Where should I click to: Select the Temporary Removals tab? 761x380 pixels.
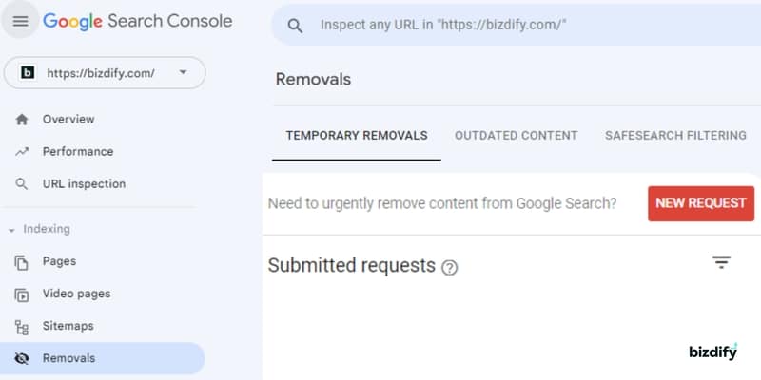(357, 135)
